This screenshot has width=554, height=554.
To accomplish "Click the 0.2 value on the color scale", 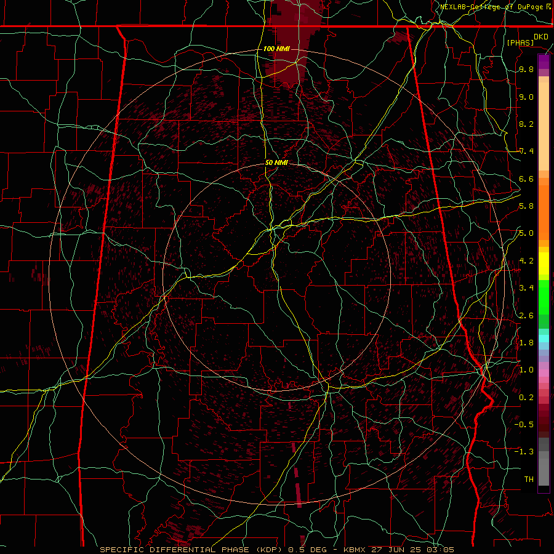I will (526, 398).
